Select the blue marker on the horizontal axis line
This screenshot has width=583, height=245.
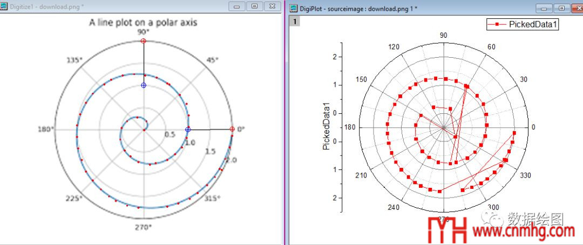click(188, 129)
